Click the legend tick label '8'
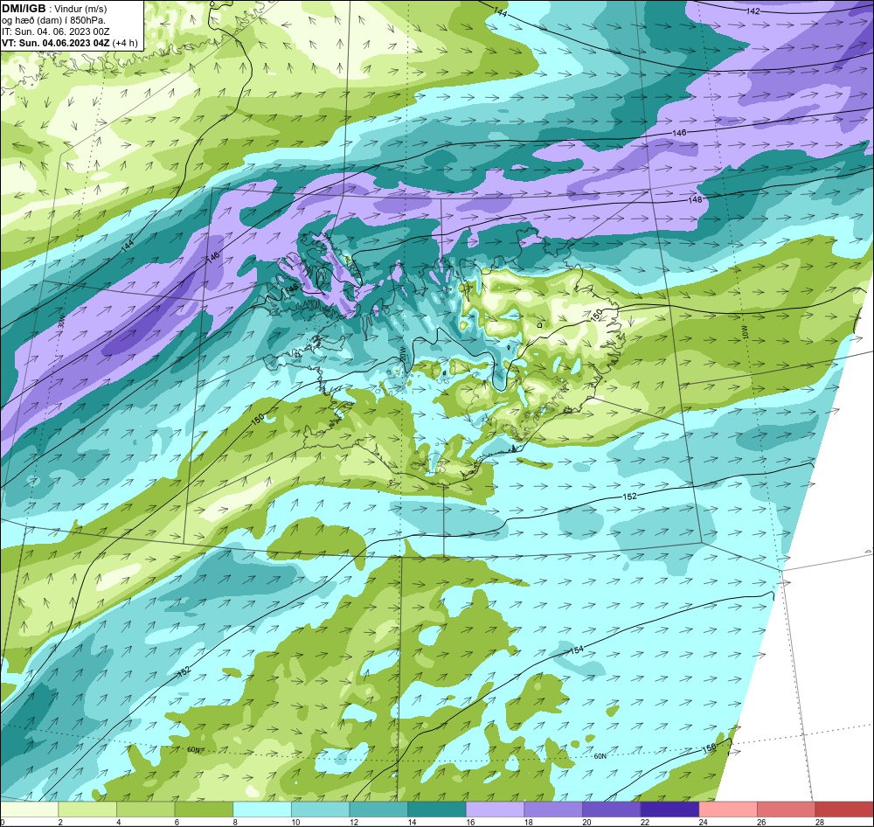 point(236,822)
